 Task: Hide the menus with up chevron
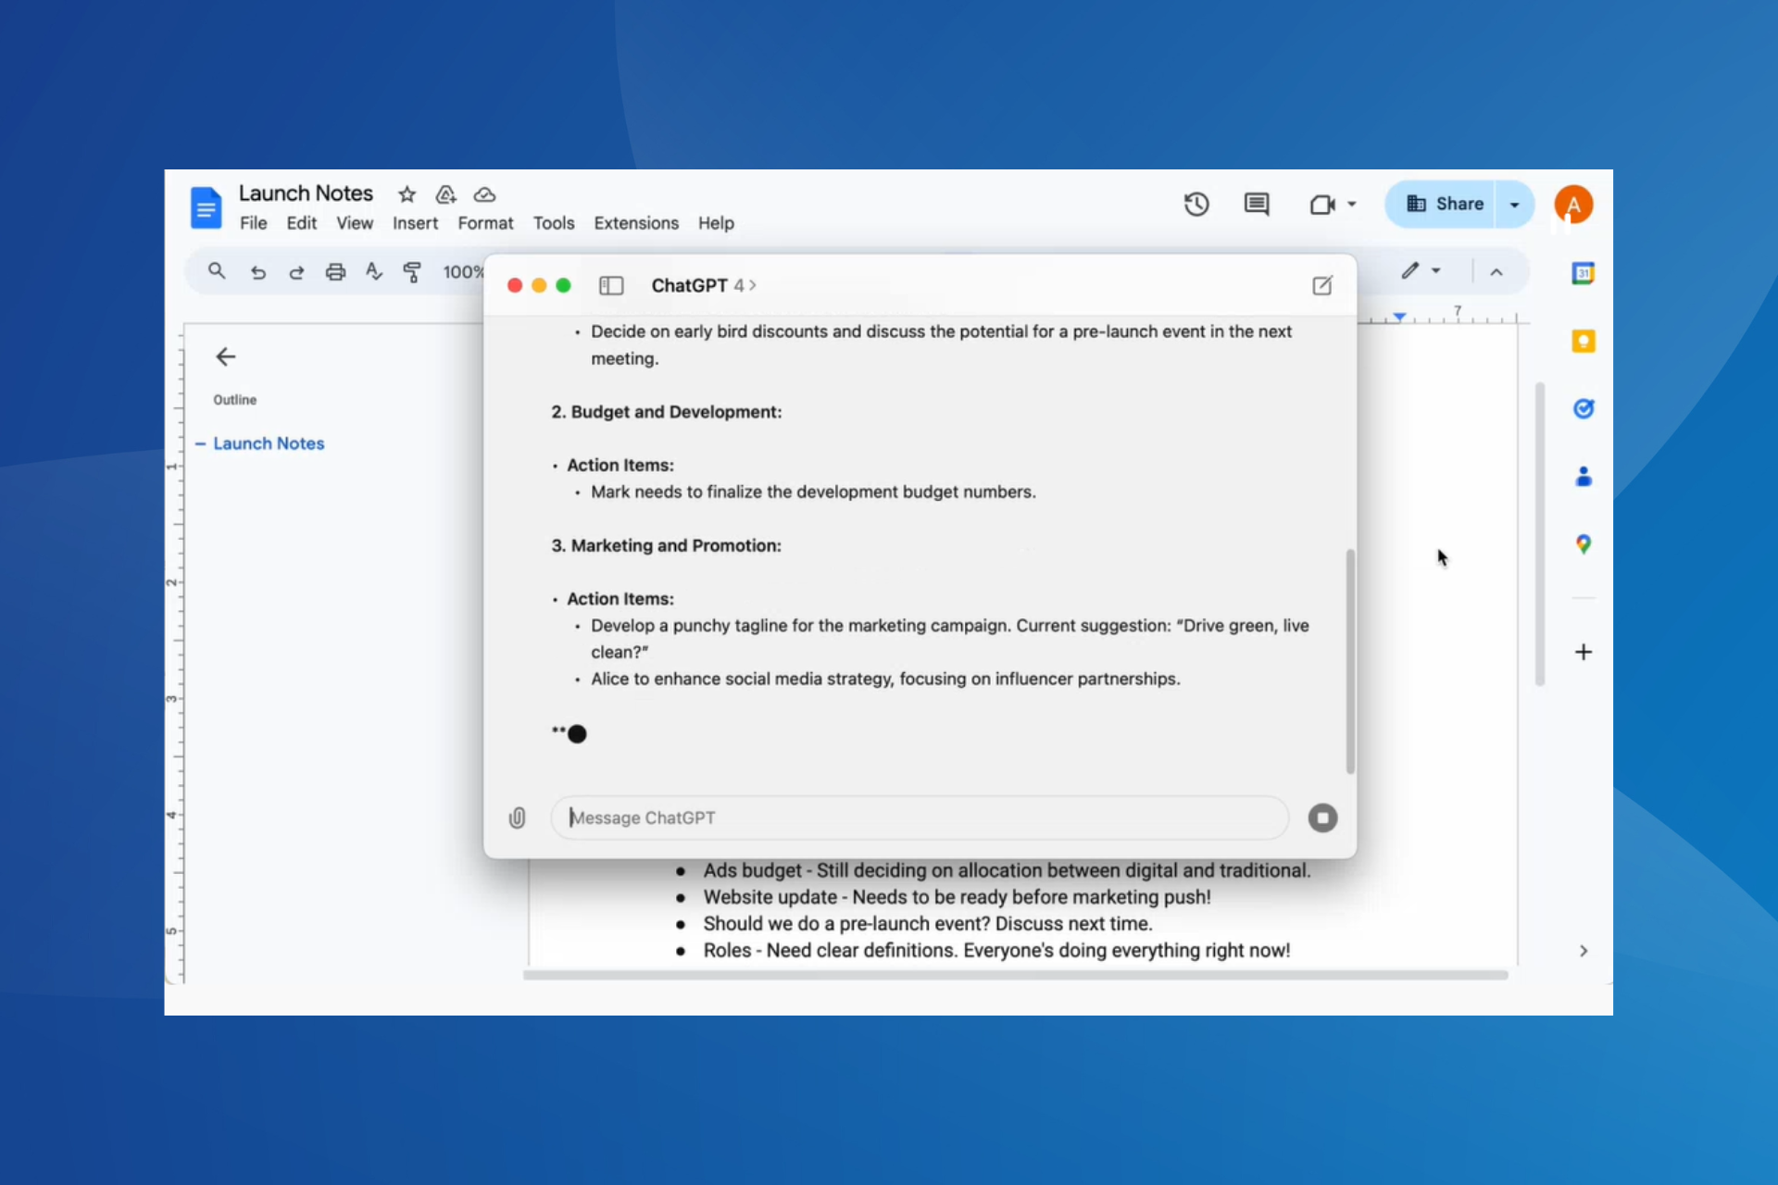pos(1496,272)
